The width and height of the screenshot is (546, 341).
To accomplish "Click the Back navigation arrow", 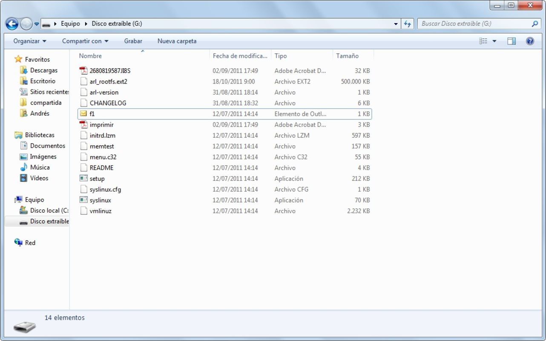I will 12,23.
